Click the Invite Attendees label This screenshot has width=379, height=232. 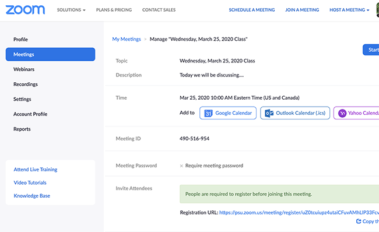(134, 188)
